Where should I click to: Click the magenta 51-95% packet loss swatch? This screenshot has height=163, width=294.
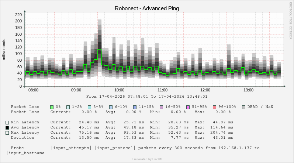point(188,107)
